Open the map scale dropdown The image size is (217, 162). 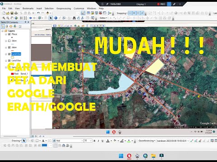[78, 13]
